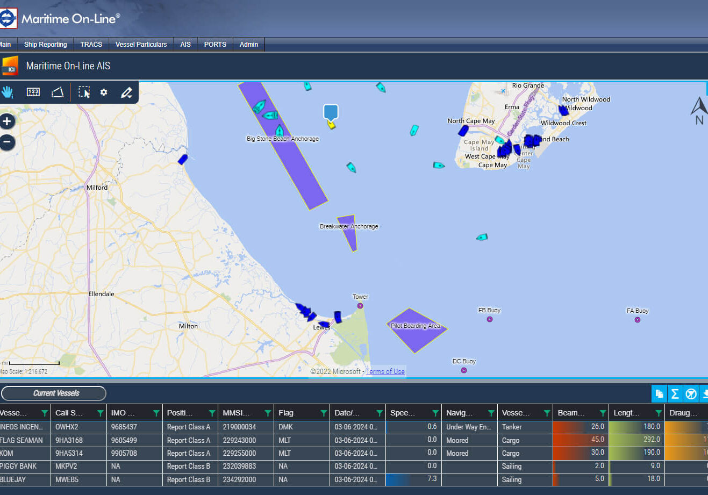Screen dimensions: 708x495
Task: Clear filters using the crossed-funnel icon
Action: [691, 394]
